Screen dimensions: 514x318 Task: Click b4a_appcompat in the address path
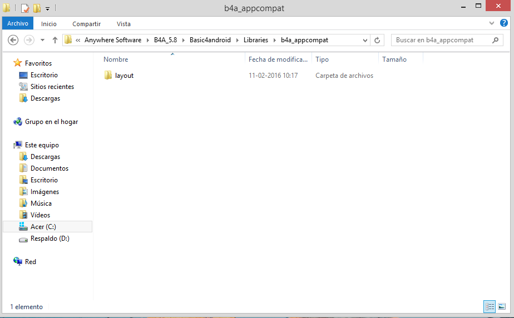304,40
